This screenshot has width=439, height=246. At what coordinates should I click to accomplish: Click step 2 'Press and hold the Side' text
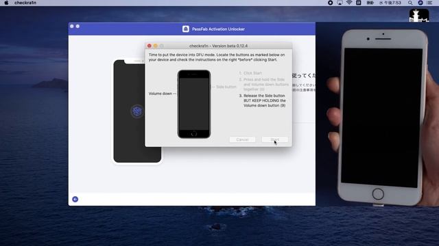[x=263, y=84]
